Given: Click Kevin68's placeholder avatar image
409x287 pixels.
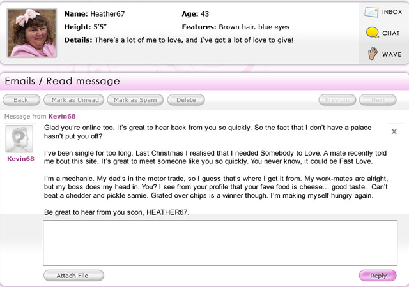Looking at the screenshot, I should [20, 138].
